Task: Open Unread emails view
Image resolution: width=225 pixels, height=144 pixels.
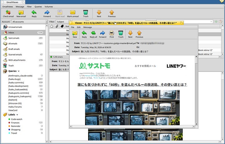Action: tap(23, 27)
